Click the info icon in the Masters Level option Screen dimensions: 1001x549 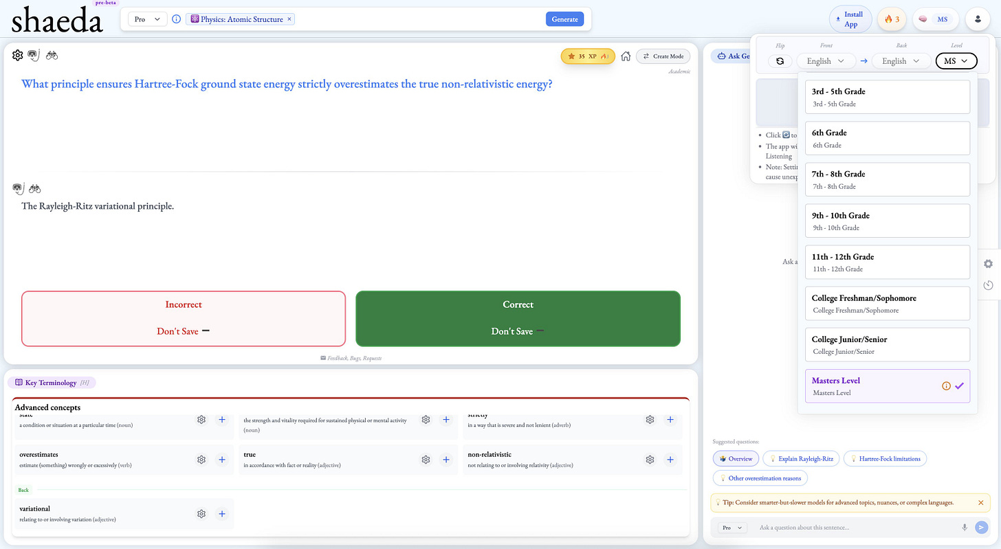[x=946, y=386]
